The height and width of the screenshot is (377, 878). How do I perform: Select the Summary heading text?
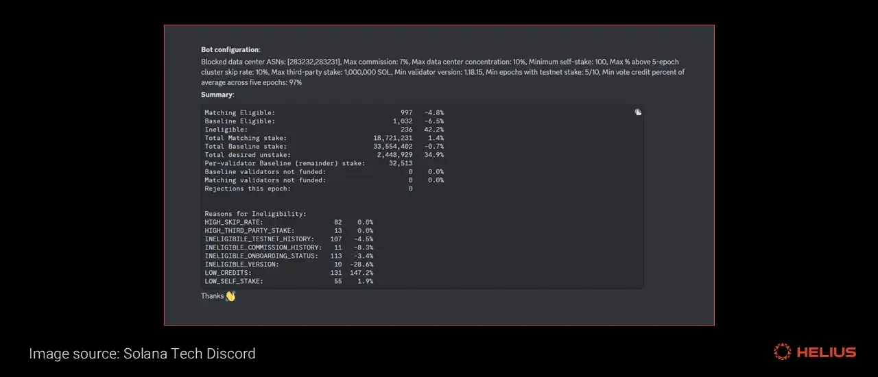pos(217,95)
